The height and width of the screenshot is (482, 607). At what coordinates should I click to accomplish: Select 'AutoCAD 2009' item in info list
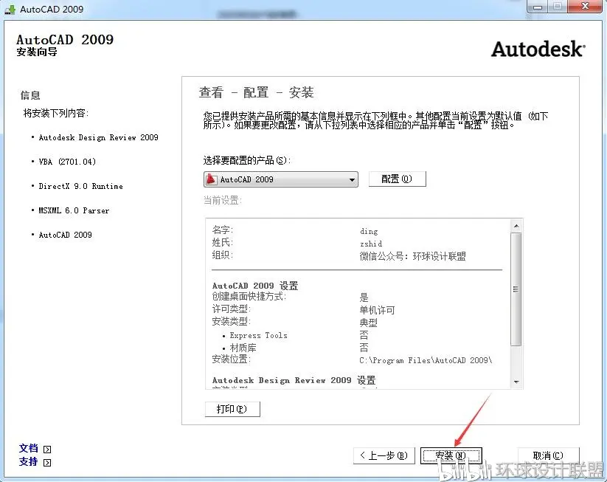click(65, 235)
